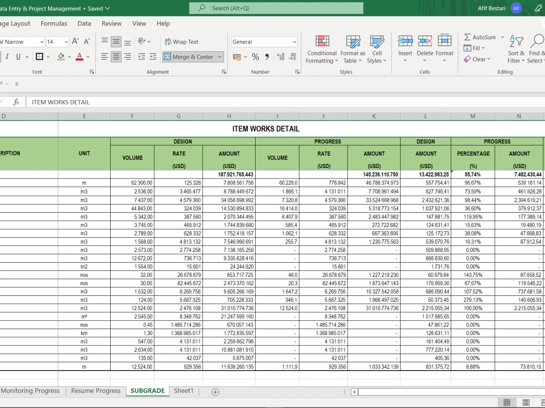Insert cells using the Insert icon
The width and height of the screenshot is (545, 408).
(405, 41)
